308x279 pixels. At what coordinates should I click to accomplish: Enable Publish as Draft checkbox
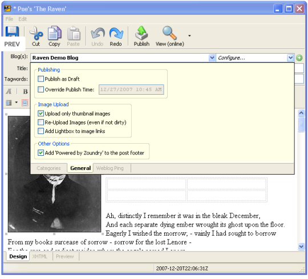click(x=40, y=79)
